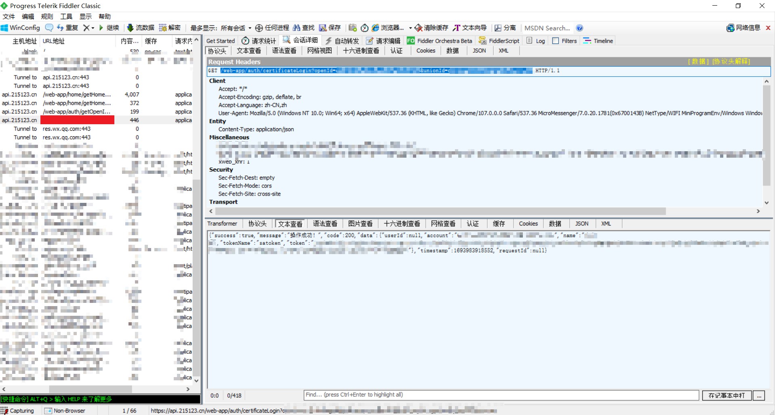The width and height of the screenshot is (775, 415).
Task: Click the 重复 replay button
Action: tap(67, 28)
